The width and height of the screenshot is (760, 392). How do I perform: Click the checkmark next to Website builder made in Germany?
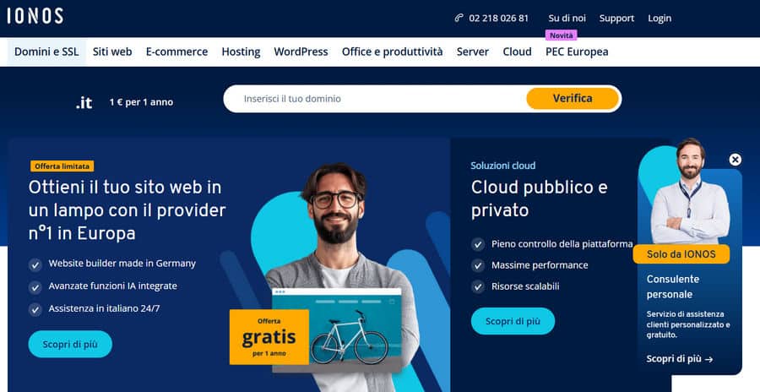tap(35, 264)
